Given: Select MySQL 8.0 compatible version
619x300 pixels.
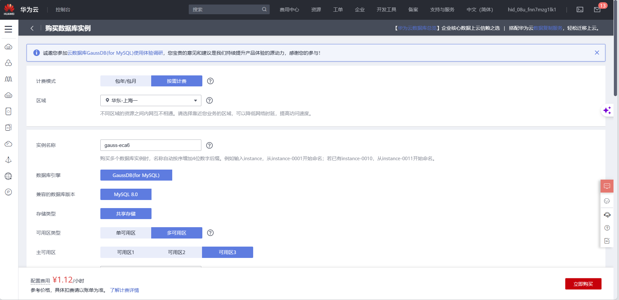Looking at the screenshot, I should 126,194.
